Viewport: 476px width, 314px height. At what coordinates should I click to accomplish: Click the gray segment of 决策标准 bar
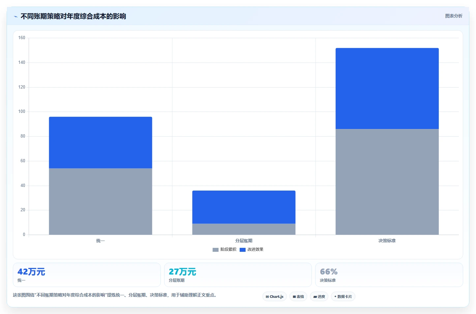[x=387, y=182]
